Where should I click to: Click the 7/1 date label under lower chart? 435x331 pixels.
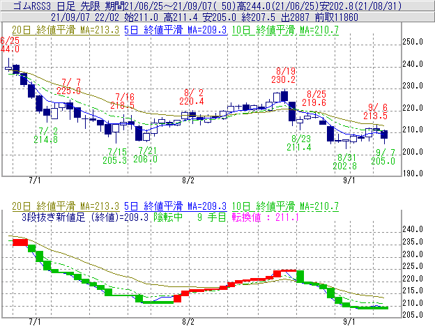pos(35,321)
